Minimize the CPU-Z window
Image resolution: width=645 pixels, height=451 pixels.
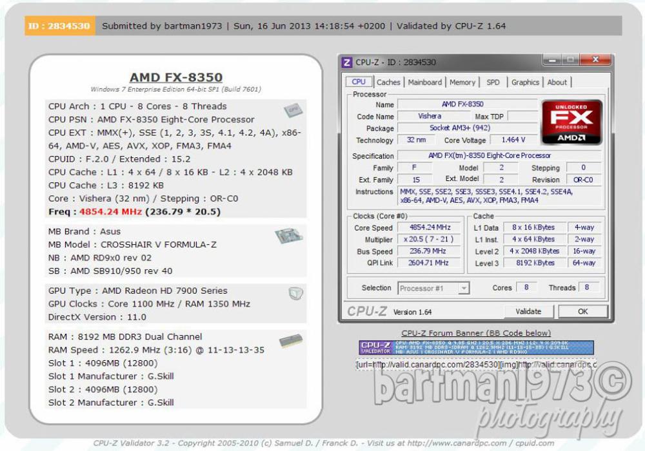point(552,61)
